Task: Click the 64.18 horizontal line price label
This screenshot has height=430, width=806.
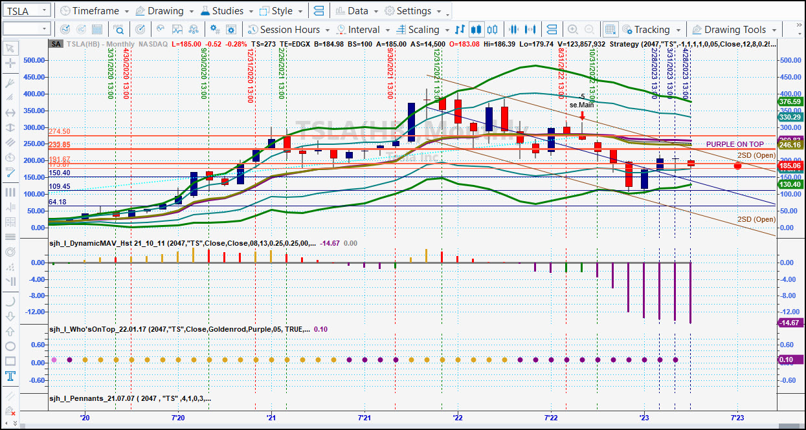Action: (x=58, y=202)
